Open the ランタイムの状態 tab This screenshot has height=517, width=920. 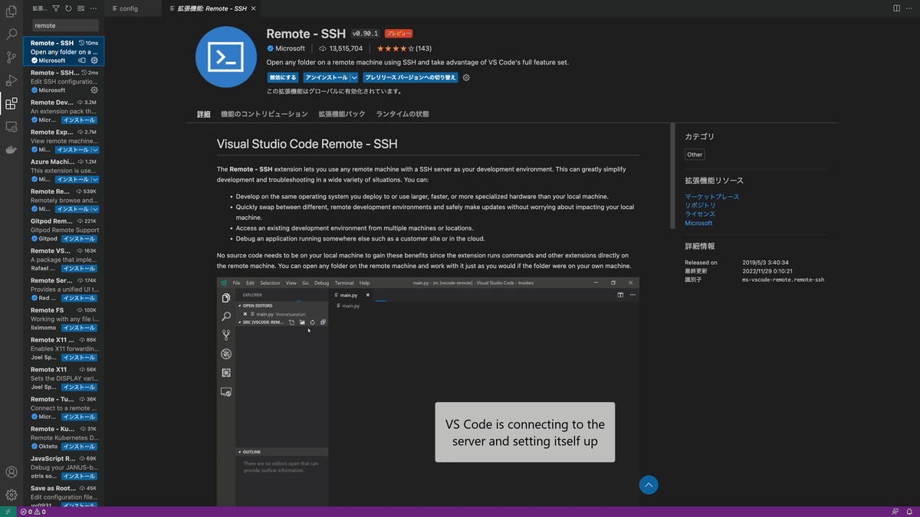coord(402,114)
